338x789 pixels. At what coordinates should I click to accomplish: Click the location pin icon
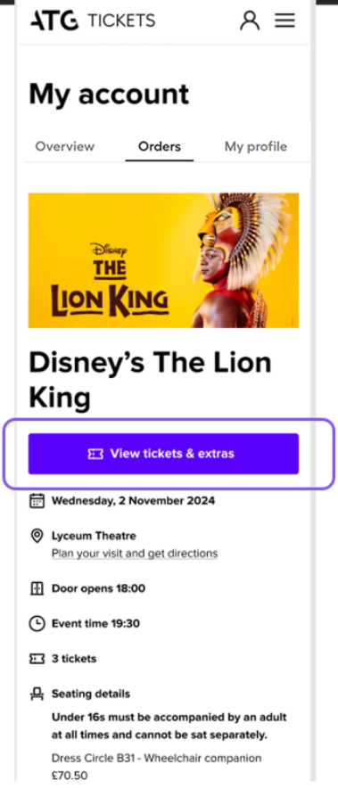point(37,536)
